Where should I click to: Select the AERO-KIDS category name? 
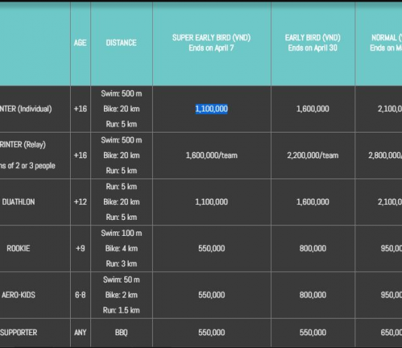click(19, 295)
